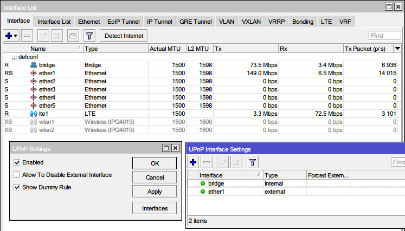This screenshot has width=405, height=231.
Task: Switch to the Bonding tab
Action: tap(303, 22)
